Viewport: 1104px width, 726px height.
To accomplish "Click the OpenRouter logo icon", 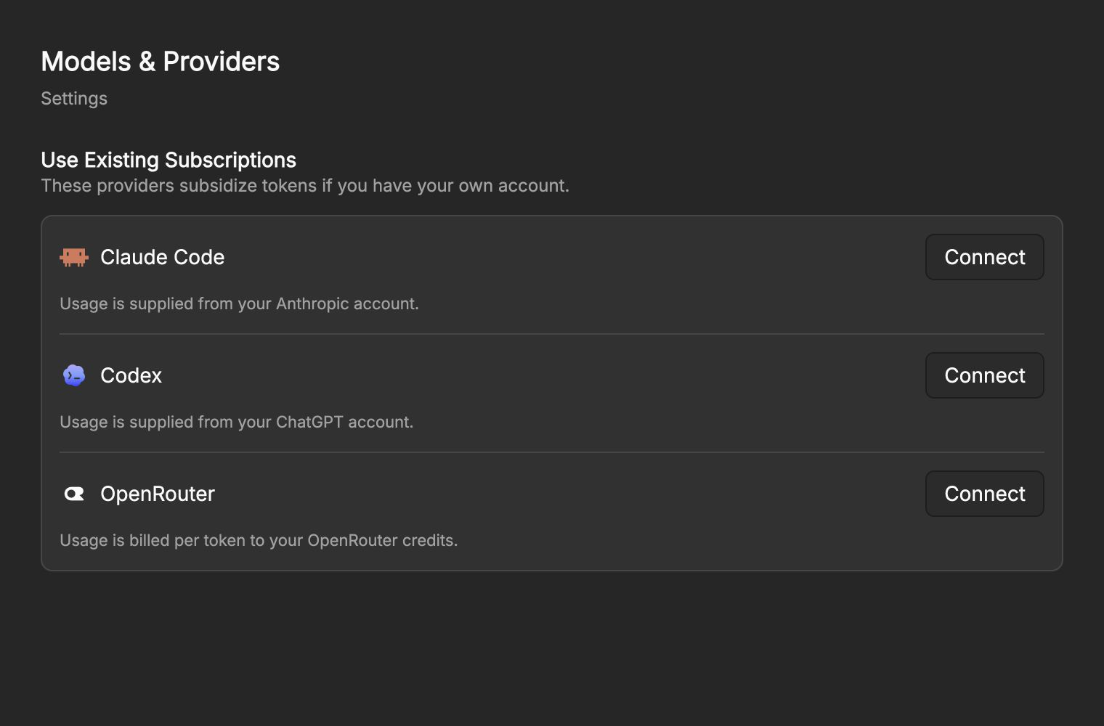I will pos(74,494).
